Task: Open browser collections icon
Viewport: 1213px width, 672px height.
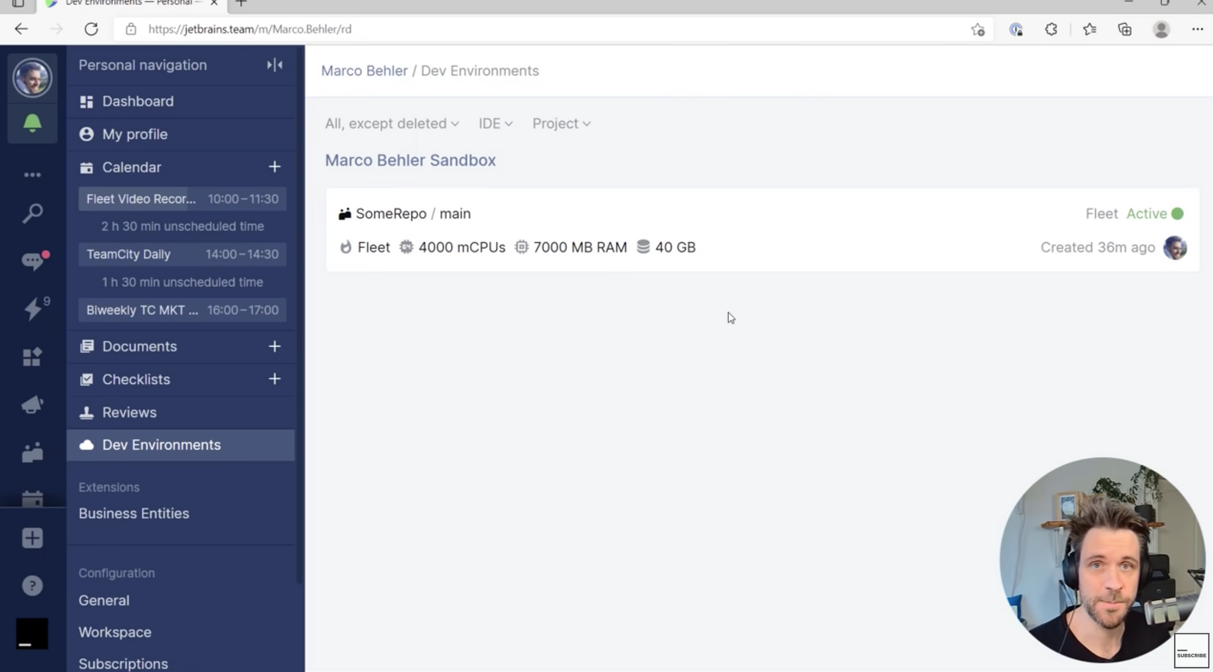Action: coord(1125,29)
